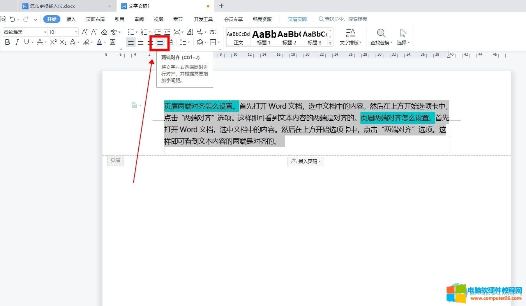
Task: Open the font name dropdown 微软雅黑
Action: [45, 32]
